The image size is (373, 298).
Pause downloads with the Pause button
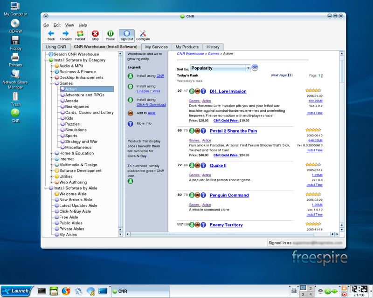click(110, 35)
